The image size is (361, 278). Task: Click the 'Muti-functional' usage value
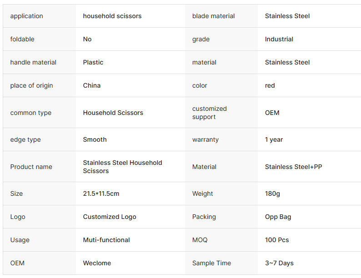[x=106, y=240]
